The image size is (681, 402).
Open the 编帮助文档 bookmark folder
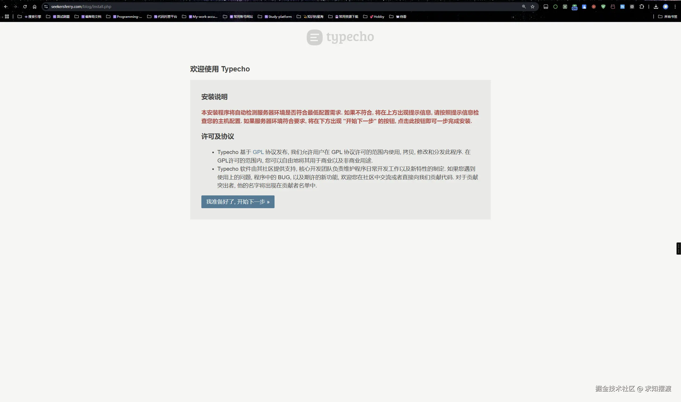pyautogui.click(x=88, y=16)
